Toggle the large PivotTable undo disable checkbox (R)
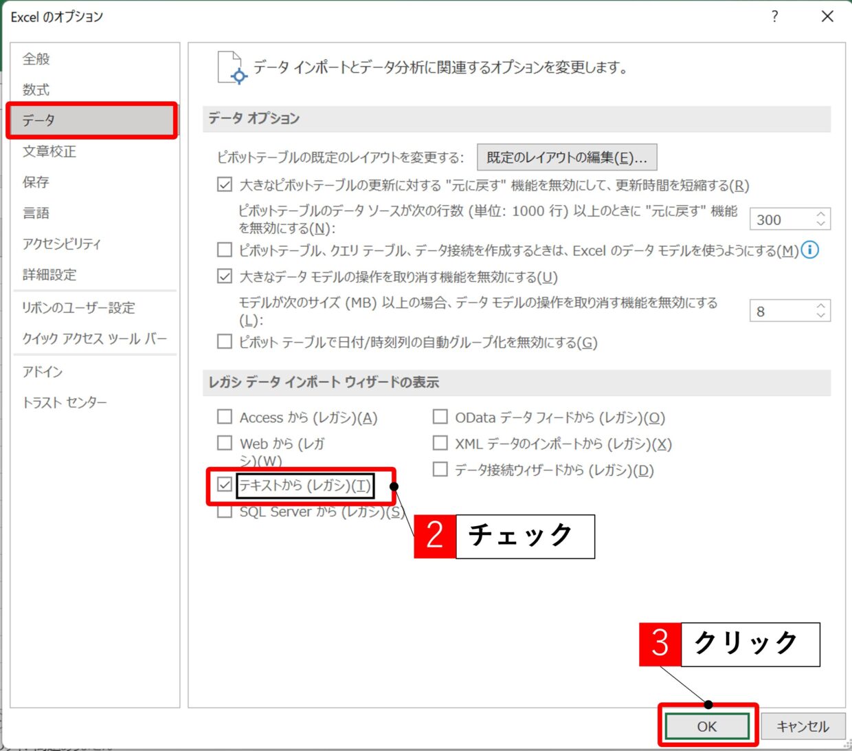The width and height of the screenshot is (852, 751). tap(225, 184)
